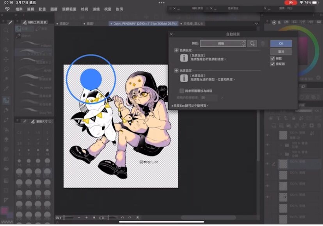Toggle visibility of the selected layer
Viewport: 323px width, 226px height.
pos(268,164)
